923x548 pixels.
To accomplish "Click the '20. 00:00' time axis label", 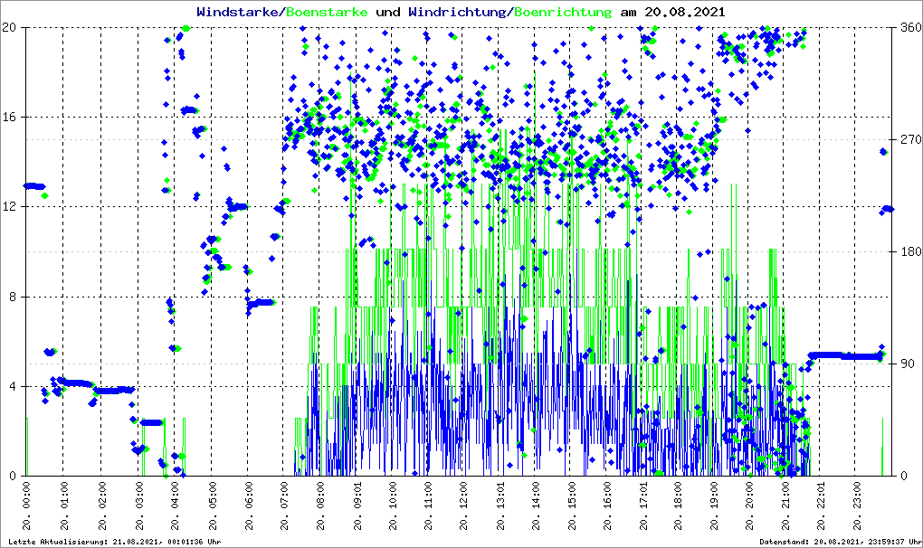I will click(x=27, y=506).
